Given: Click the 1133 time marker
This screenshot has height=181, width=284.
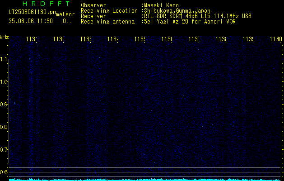Looking at the screenshot, I should pos(86,39).
